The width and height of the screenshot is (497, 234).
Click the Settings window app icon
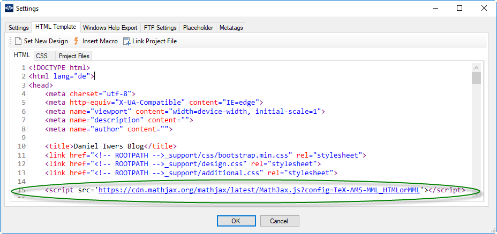pos(9,9)
